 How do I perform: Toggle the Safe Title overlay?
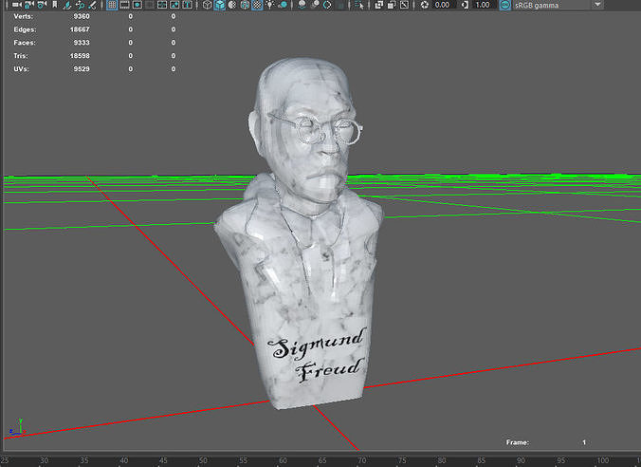(187, 5)
